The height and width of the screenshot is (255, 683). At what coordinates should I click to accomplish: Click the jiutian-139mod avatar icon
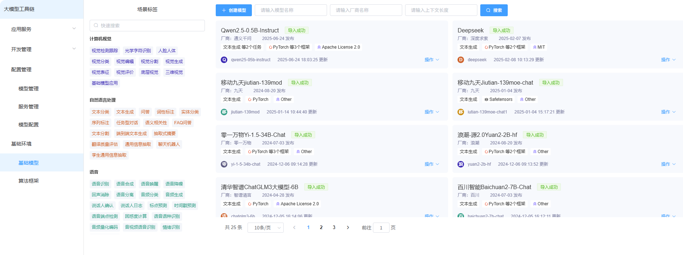coord(224,112)
